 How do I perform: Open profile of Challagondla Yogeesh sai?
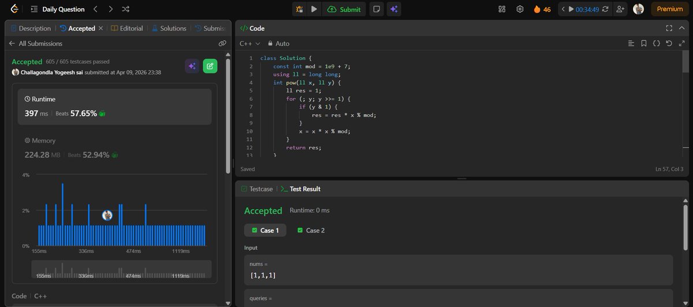point(53,72)
